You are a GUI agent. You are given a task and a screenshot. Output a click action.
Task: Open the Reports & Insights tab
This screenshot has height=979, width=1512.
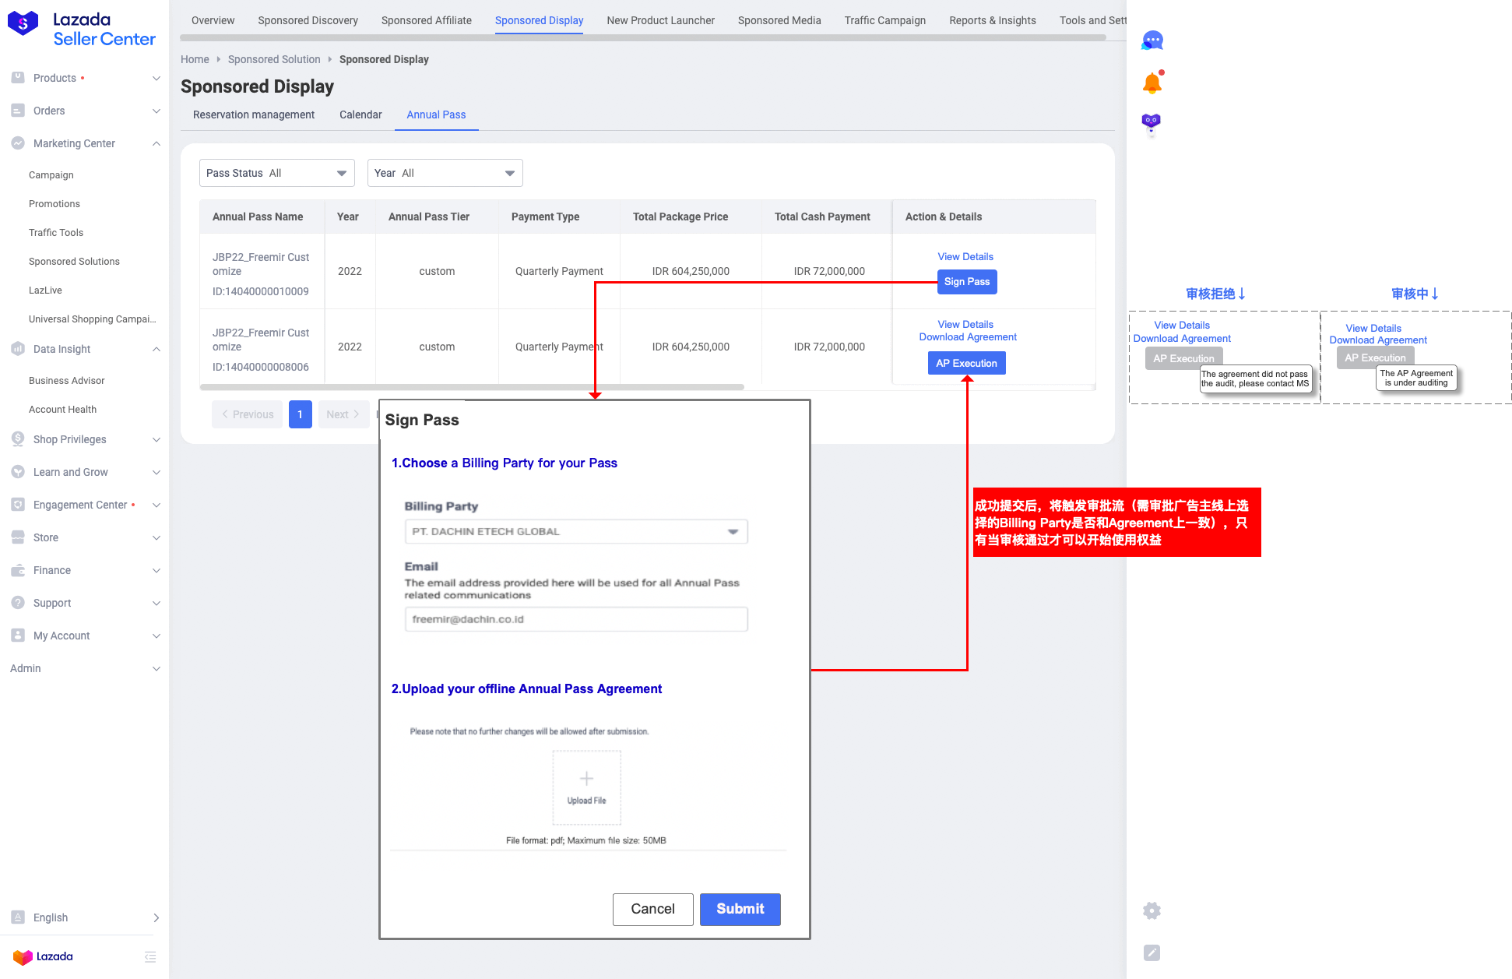click(992, 20)
